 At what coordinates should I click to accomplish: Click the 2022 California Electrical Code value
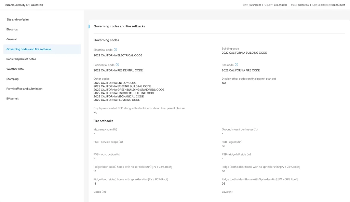pyautogui.click(x=118, y=55)
